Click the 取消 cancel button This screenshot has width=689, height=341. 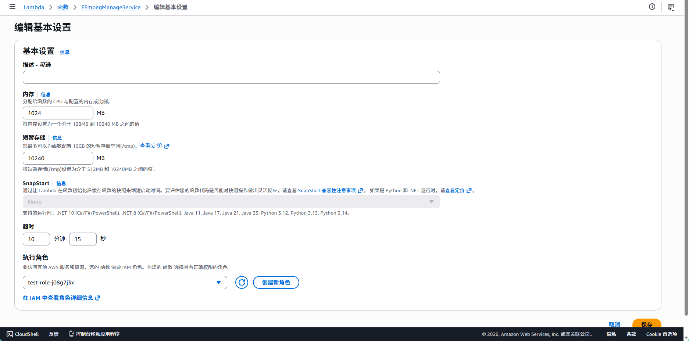pyautogui.click(x=614, y=324)
